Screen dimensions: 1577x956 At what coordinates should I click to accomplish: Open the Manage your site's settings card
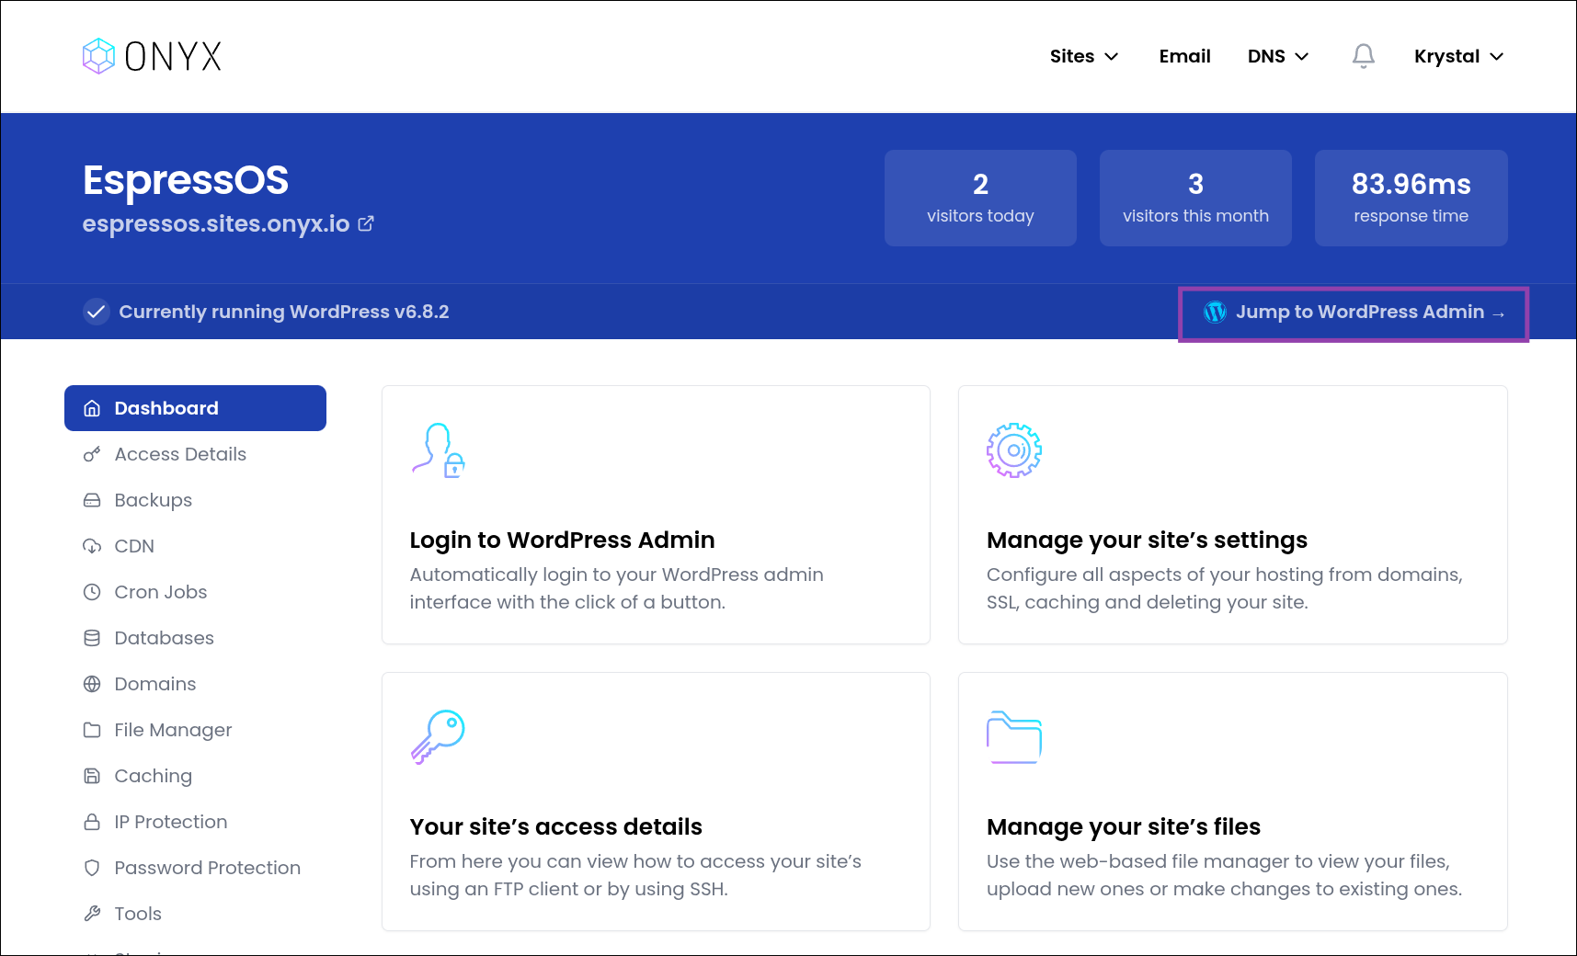point(1232,515)
